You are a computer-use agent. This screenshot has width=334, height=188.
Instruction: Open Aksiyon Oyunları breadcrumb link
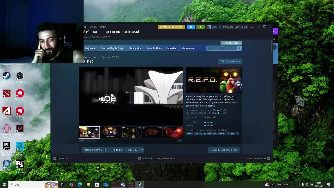pyautogui.click(x=102, y=57)
